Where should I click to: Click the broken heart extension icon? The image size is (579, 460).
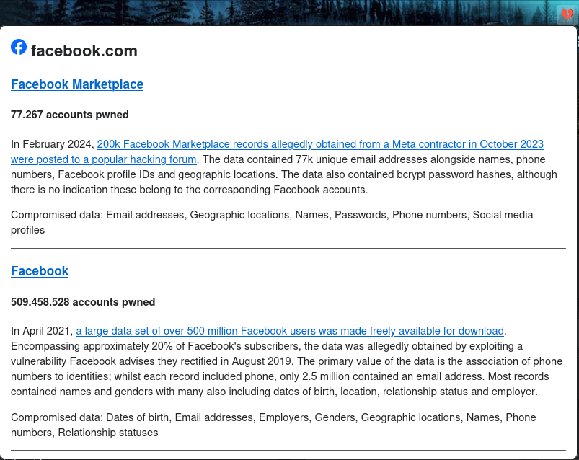click(x=567, y=15)
